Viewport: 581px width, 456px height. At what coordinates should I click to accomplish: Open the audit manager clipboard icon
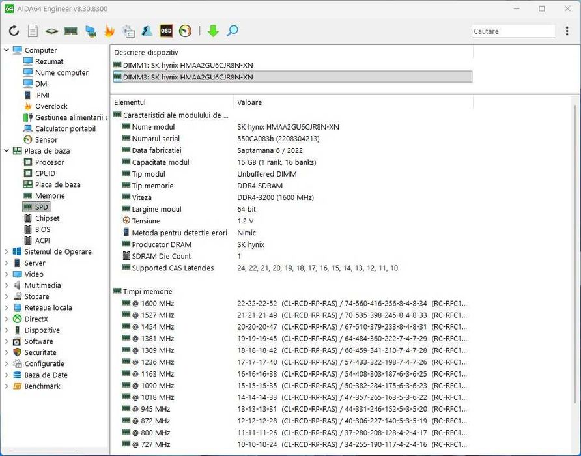coord(128,31)
